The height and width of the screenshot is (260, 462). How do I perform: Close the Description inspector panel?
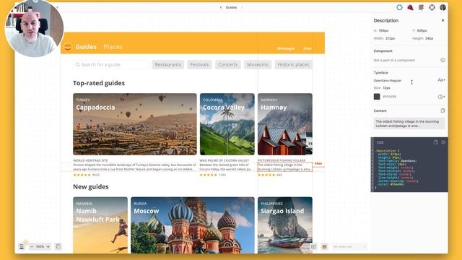click(x=443, y=20)
